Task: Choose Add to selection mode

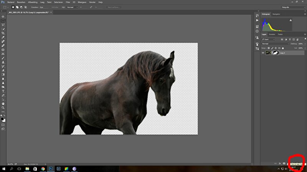Action: (x=17, y=7)
